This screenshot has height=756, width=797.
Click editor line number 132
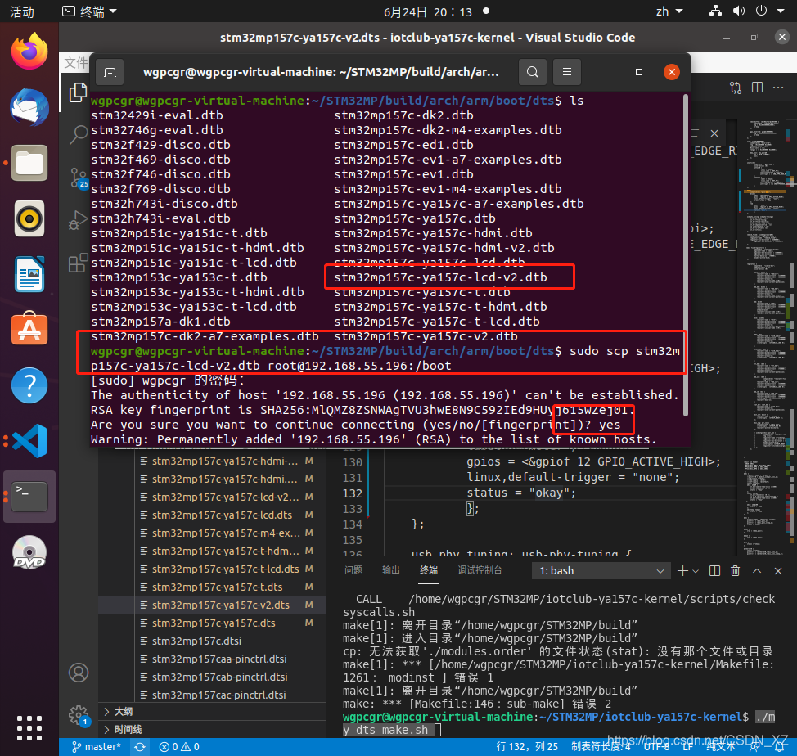coord(352,493)
